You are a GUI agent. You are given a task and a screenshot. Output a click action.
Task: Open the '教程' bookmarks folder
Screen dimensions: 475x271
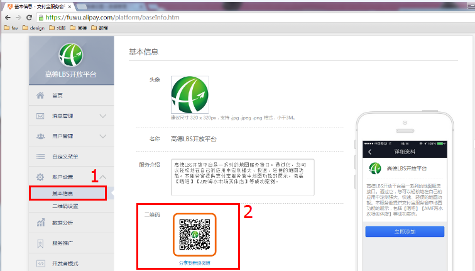(100, 28)
